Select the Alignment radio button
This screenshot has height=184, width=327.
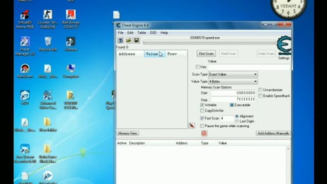(x=237, y=116)
